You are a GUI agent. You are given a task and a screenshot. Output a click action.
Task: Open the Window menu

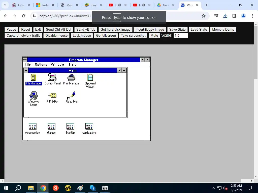pyautogui.click(x=57, y=65)
